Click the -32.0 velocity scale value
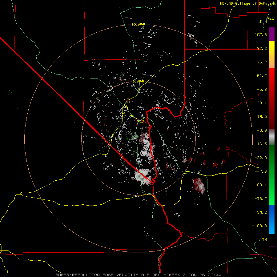 pos(261,158)
